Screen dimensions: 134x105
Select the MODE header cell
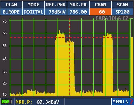(x=33, y=5)
